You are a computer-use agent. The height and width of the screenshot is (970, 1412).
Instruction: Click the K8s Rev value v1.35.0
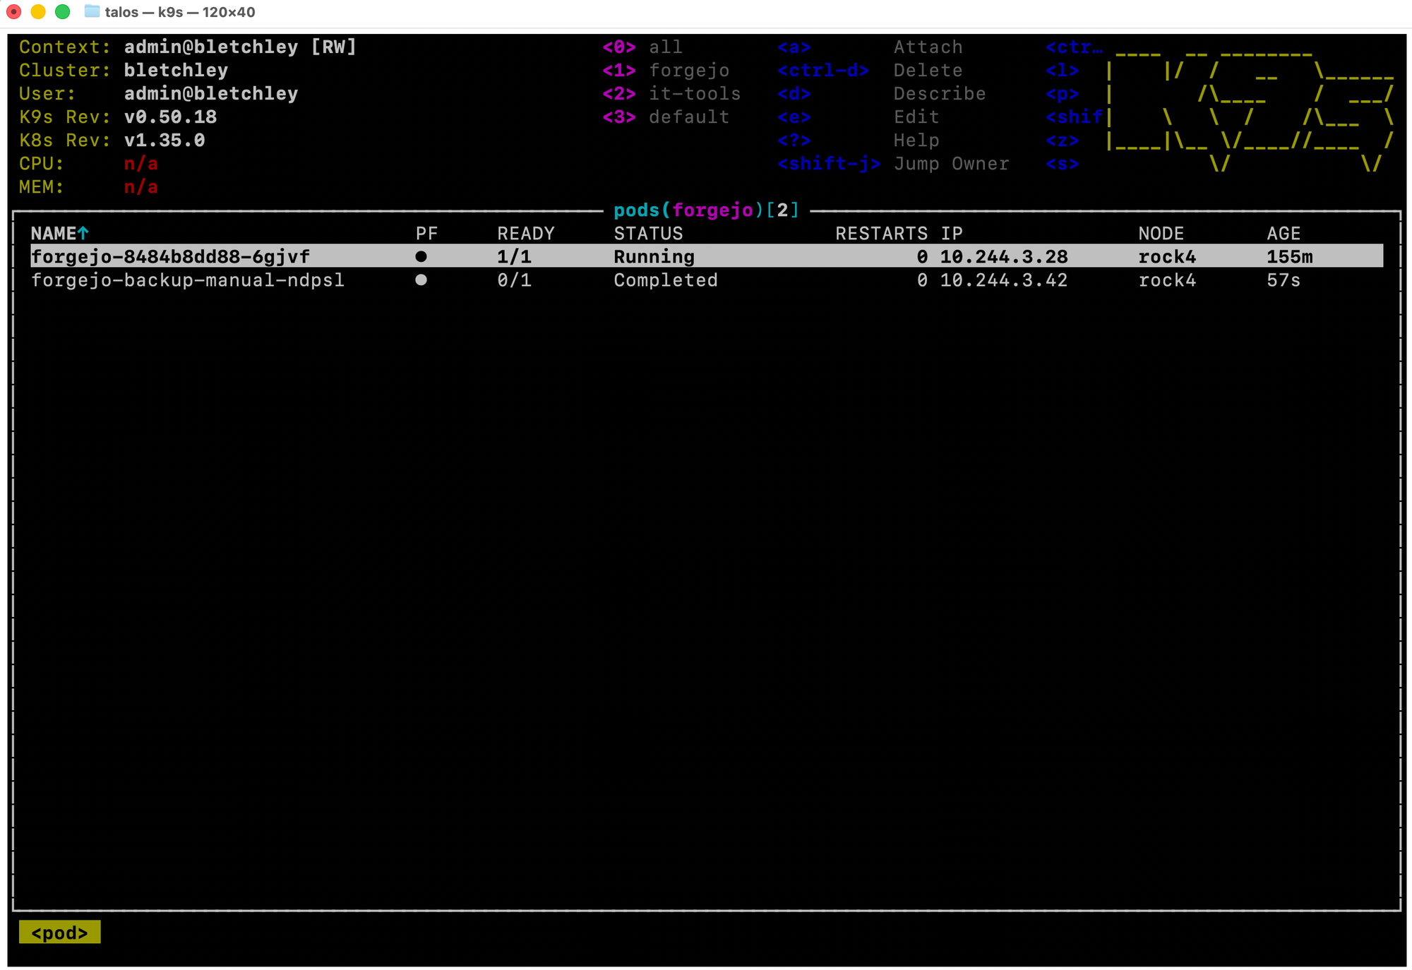[164, 140]
